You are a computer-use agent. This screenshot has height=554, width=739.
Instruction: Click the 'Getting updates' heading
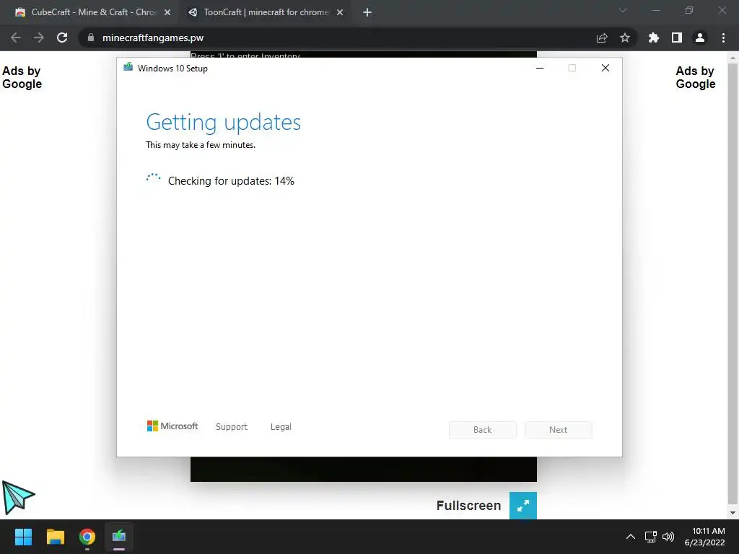coord(224,123)
